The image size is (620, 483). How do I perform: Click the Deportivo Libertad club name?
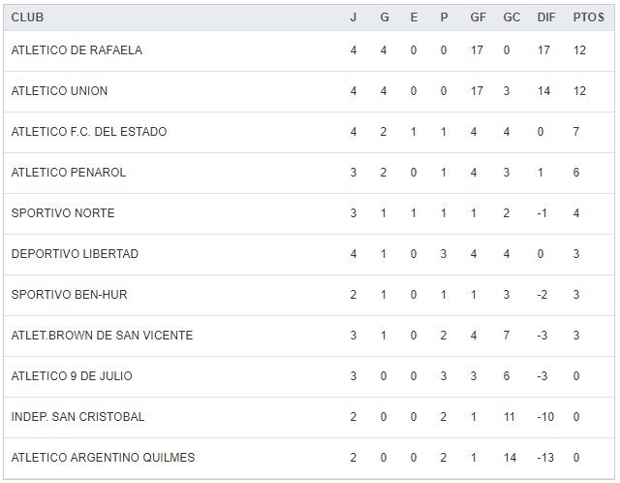(75, 254)
